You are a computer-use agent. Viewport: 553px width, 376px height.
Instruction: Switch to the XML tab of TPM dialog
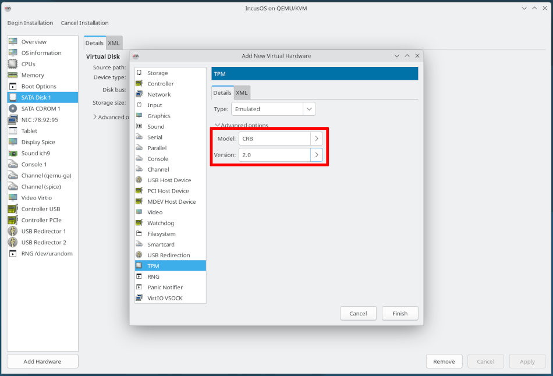(241, 92)
